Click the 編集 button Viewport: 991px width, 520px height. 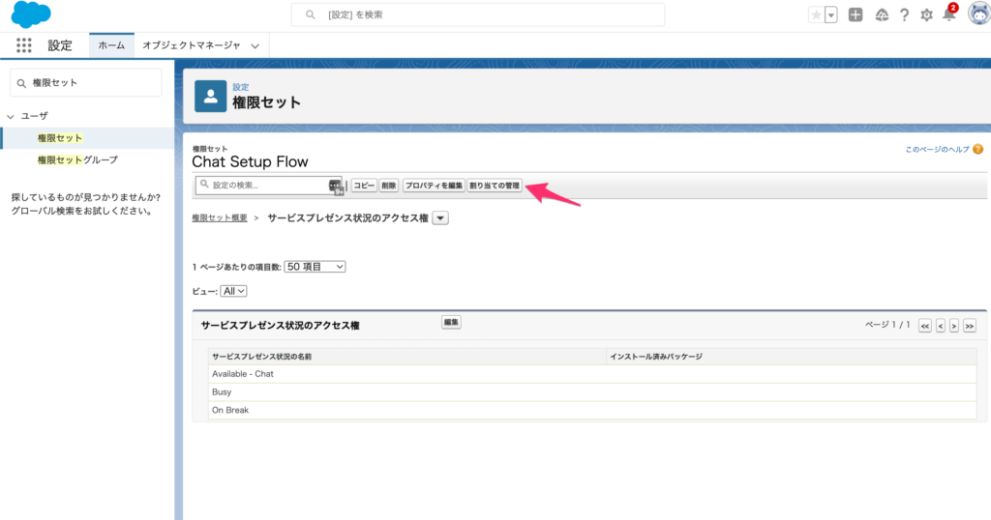pyautogui.click(x=451, y=323)
